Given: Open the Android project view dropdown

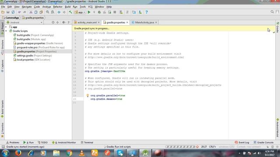Looking at the screenshot, I should [x=24, y=22].
